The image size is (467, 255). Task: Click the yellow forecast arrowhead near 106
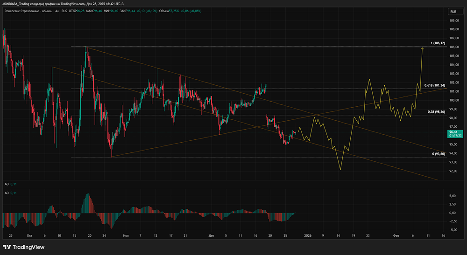click(422, 48)
